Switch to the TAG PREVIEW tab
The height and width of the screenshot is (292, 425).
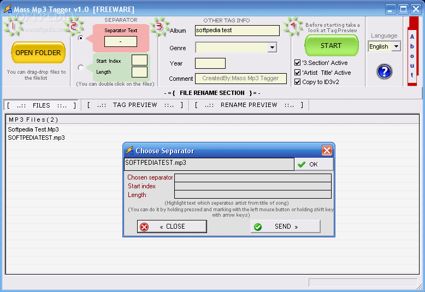pos(135,105)
